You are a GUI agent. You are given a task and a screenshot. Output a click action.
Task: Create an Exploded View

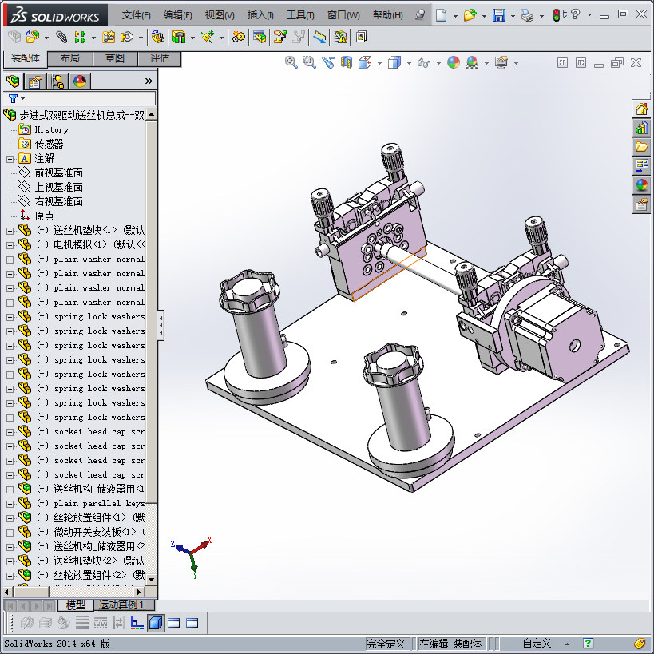click(x=279, y=37)
